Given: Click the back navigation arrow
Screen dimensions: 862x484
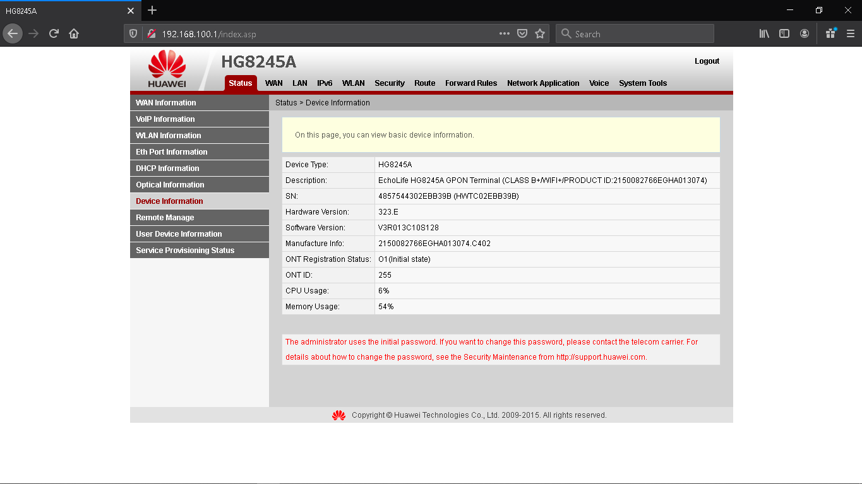Looking at the screenshot, I should [x=13, y=33].
